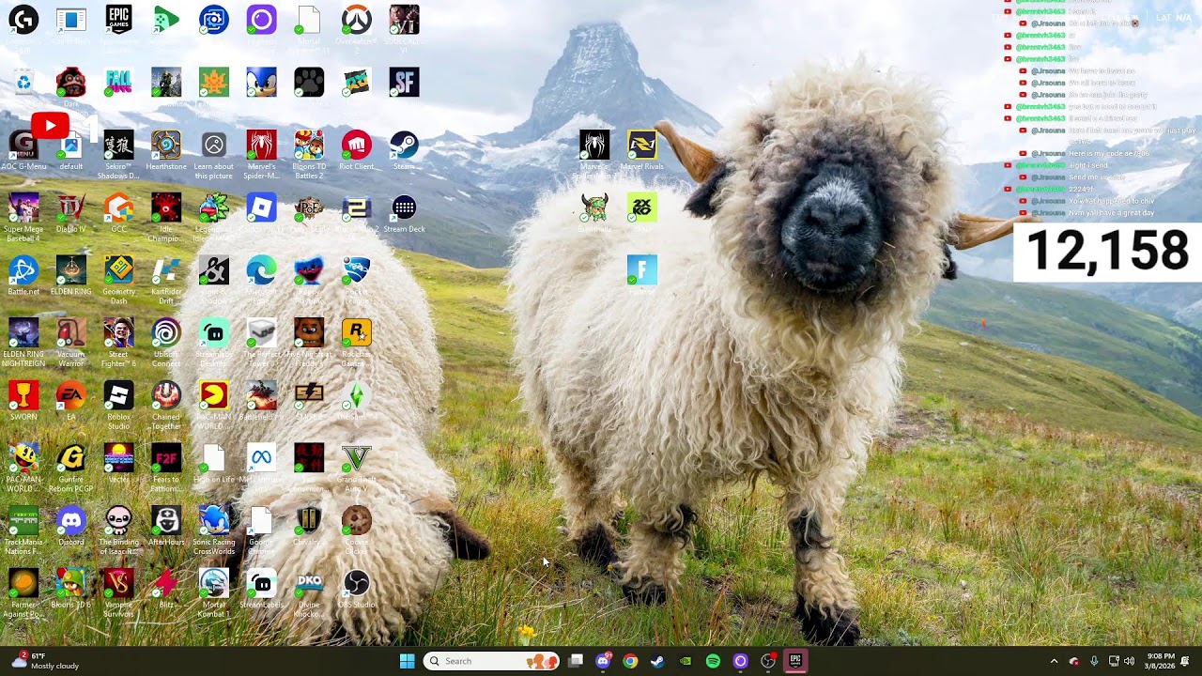The height and width of the screenshot is (676, 1202).
Task: Select the Diablo IV desktop icon
Action: [70, 214]
